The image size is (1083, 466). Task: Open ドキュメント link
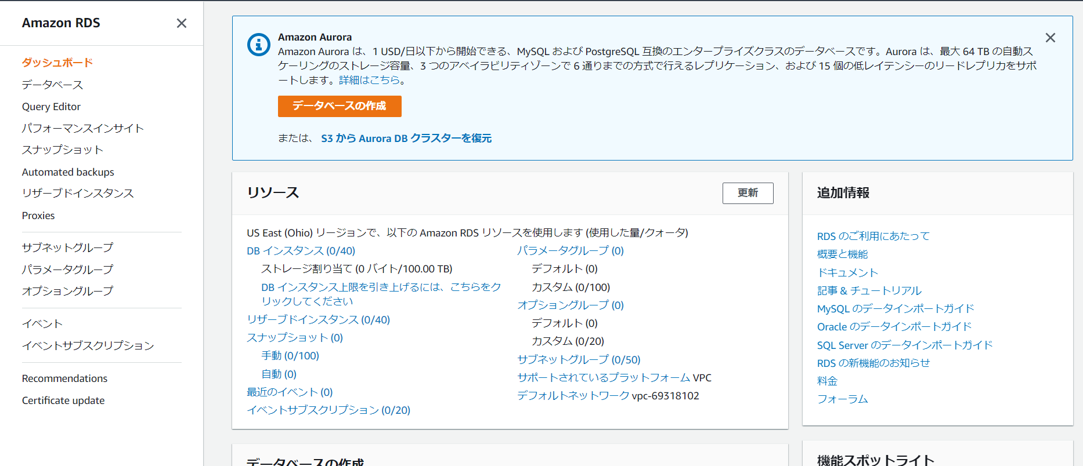847,273
